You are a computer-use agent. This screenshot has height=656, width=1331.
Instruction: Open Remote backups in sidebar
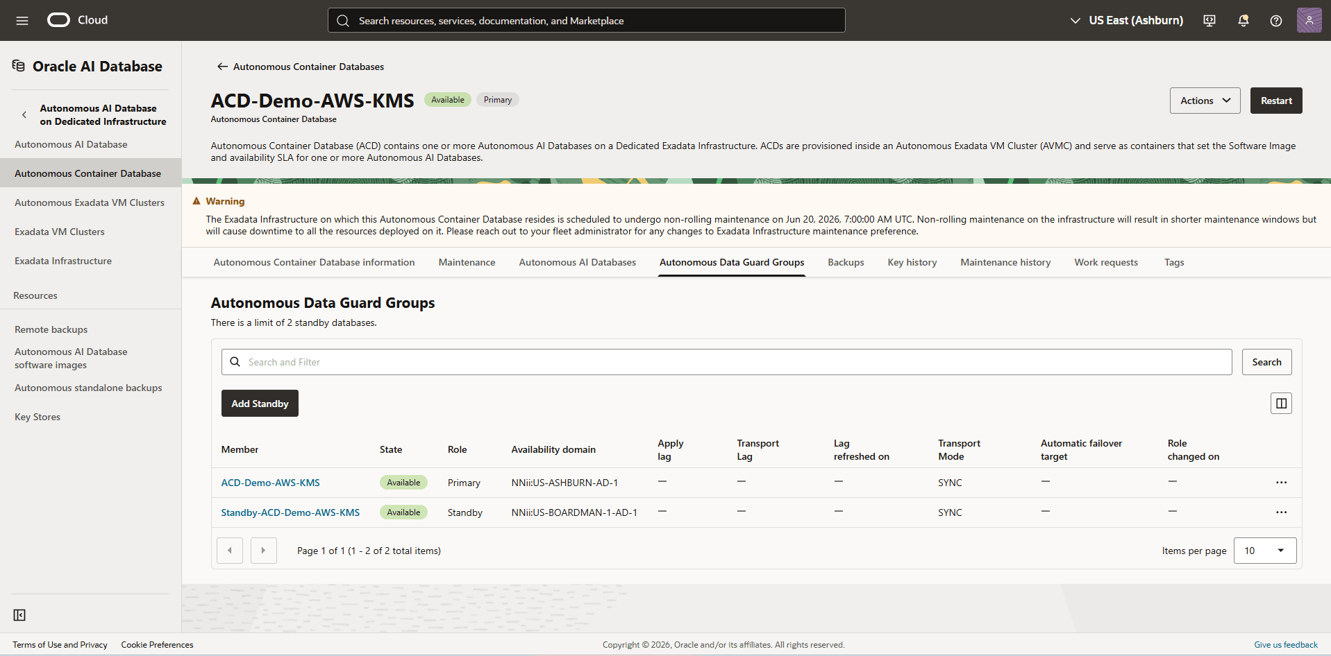click(x=51, y=329)
